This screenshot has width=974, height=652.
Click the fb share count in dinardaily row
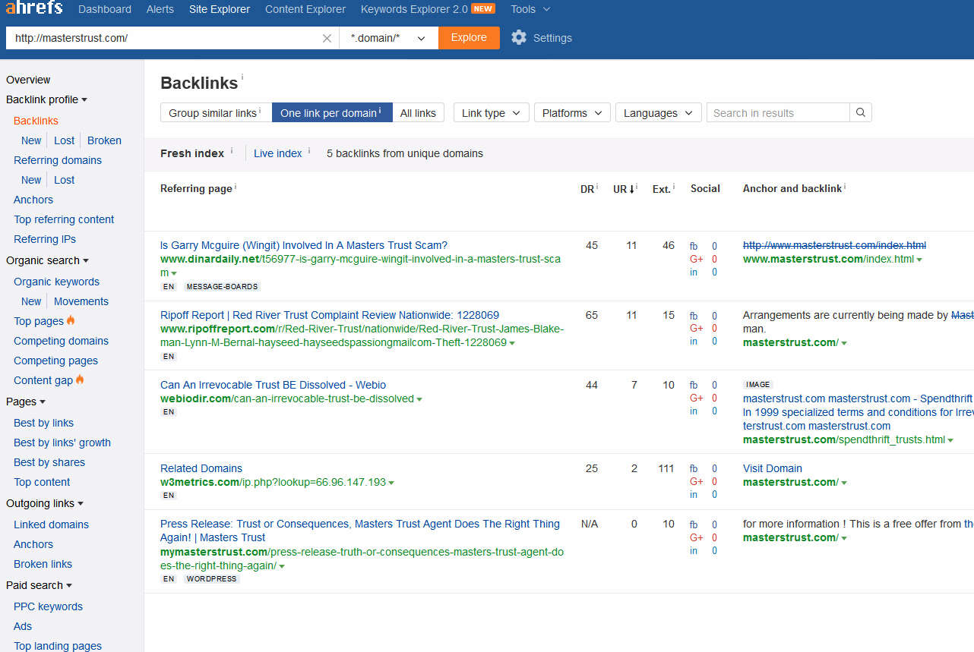[x=714, y=246]
